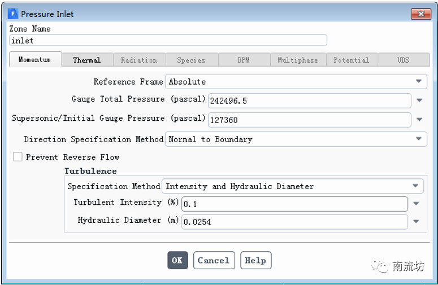
Task: Open the UDS tab
Action: click(404, 60)
